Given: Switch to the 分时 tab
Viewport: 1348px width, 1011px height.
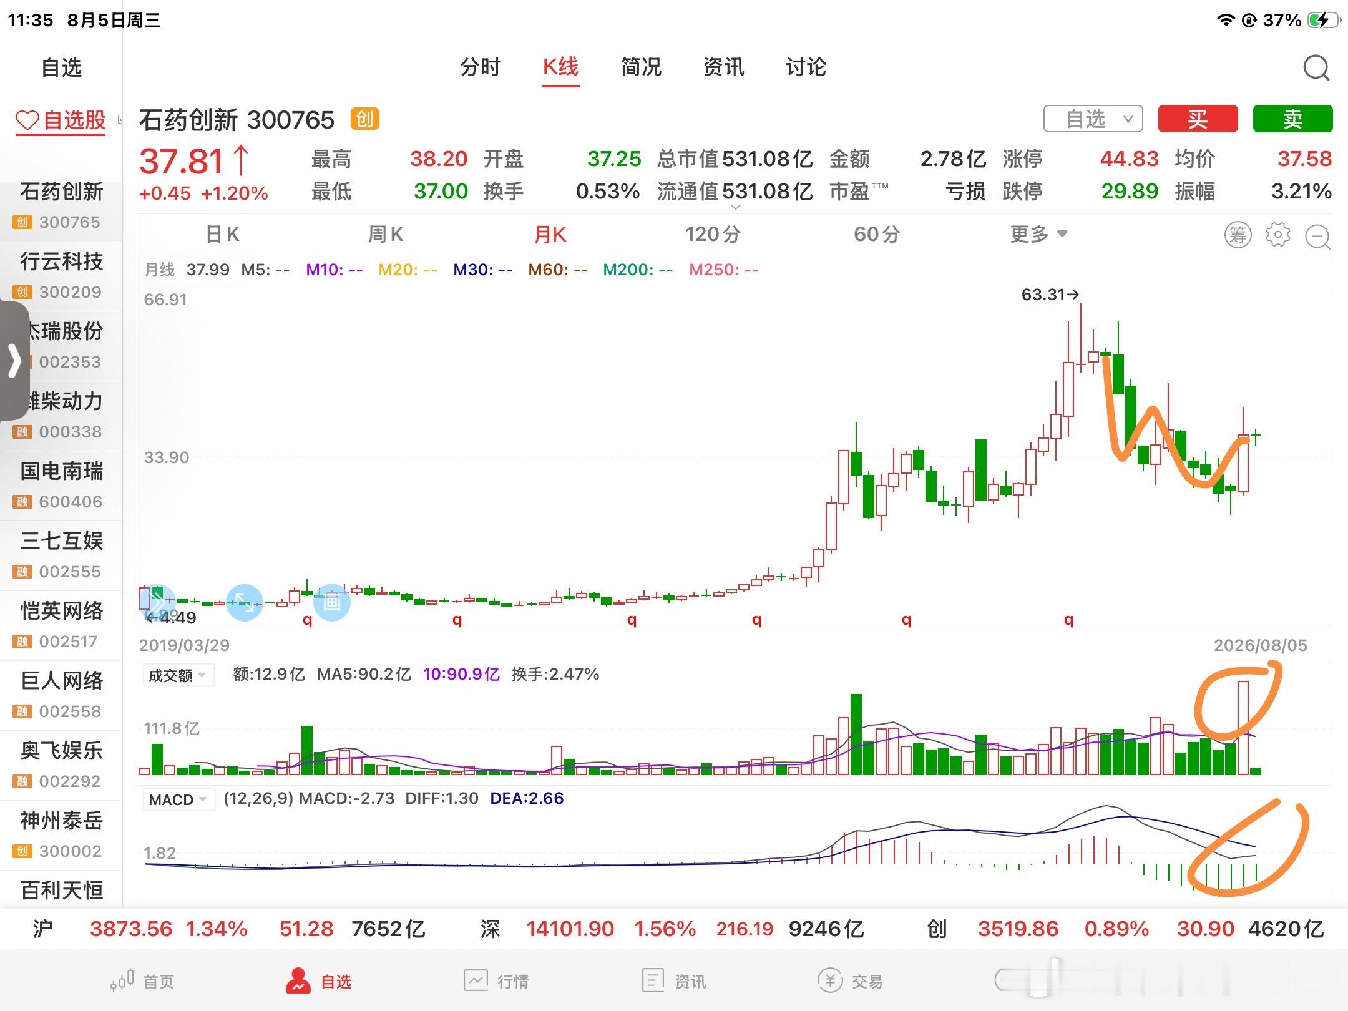Looking at the screenshot, I should tap(480, 67).
